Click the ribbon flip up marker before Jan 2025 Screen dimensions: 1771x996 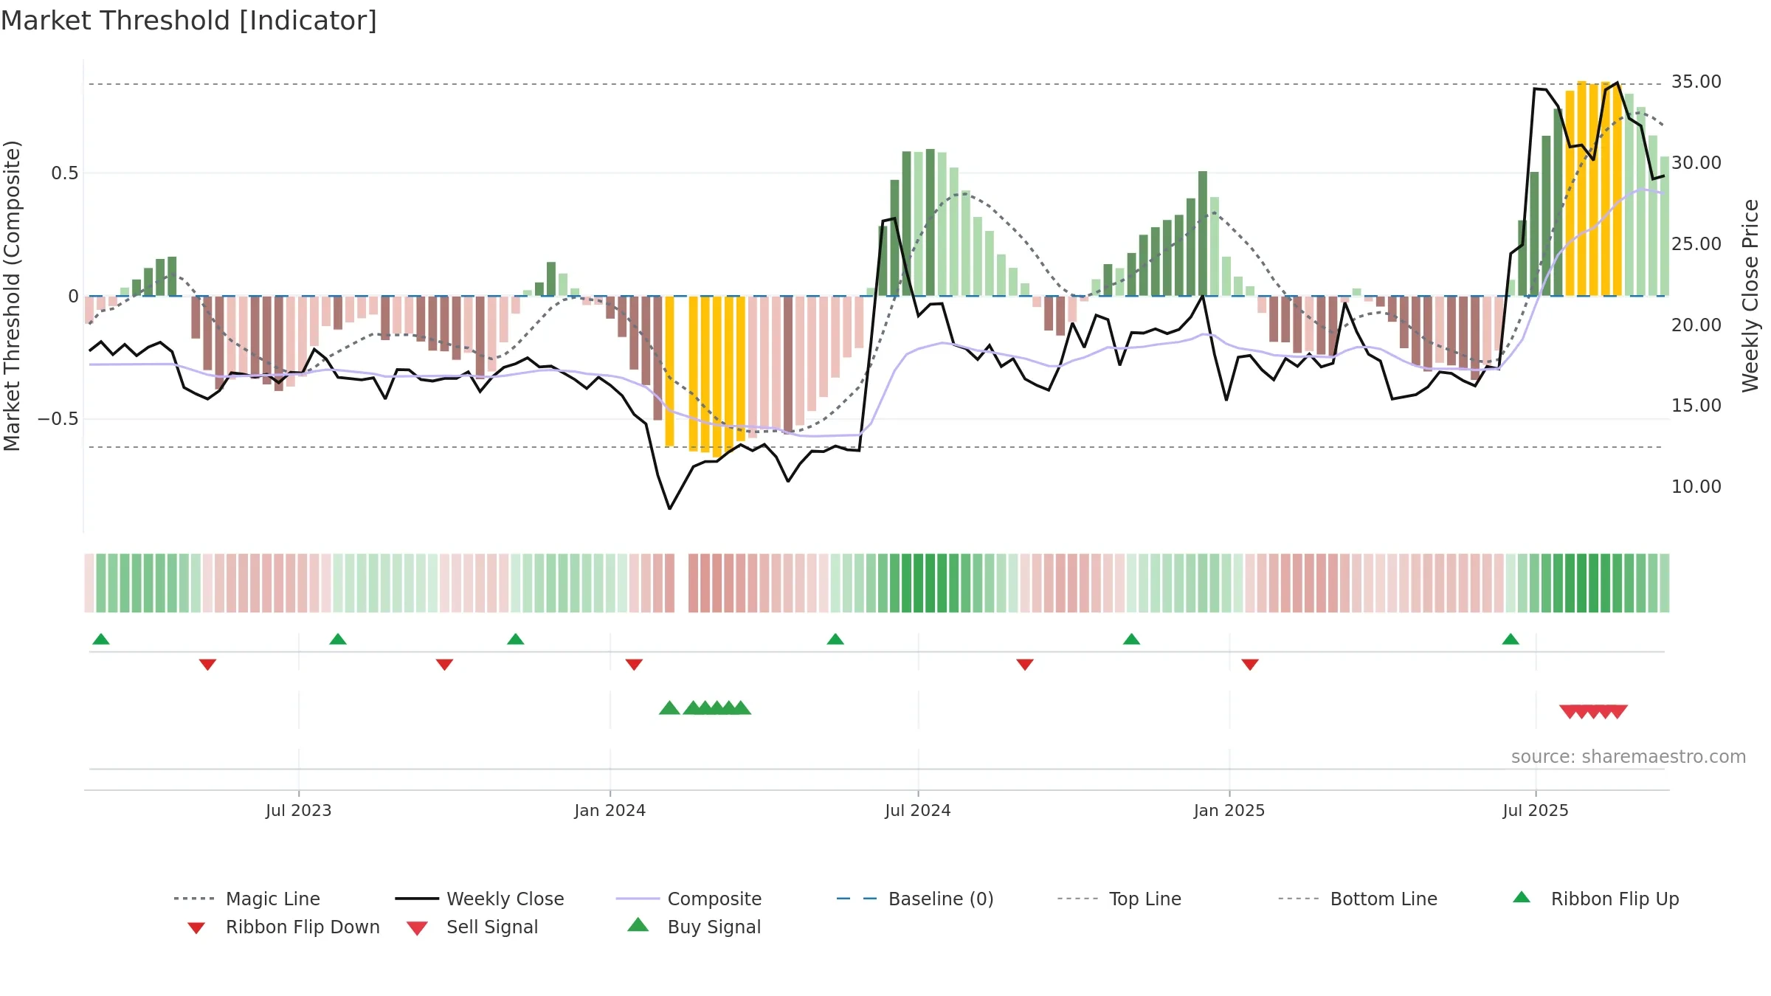click(x=1131, y=639)
